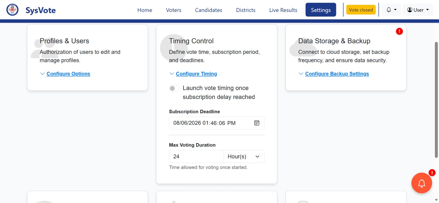Click the vertical page scrollbar

436,100
